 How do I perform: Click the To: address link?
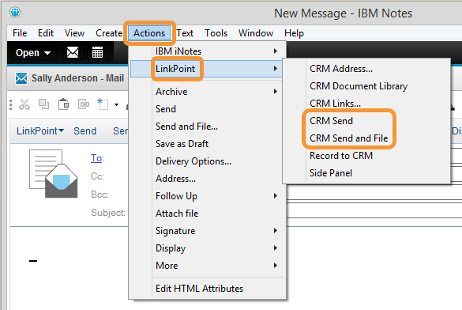[97, 158]
